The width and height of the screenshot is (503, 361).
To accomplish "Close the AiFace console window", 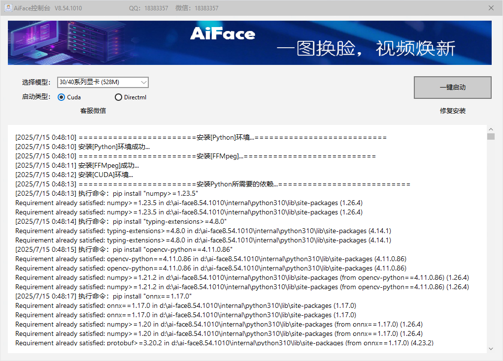I will [x=491, y=8].
